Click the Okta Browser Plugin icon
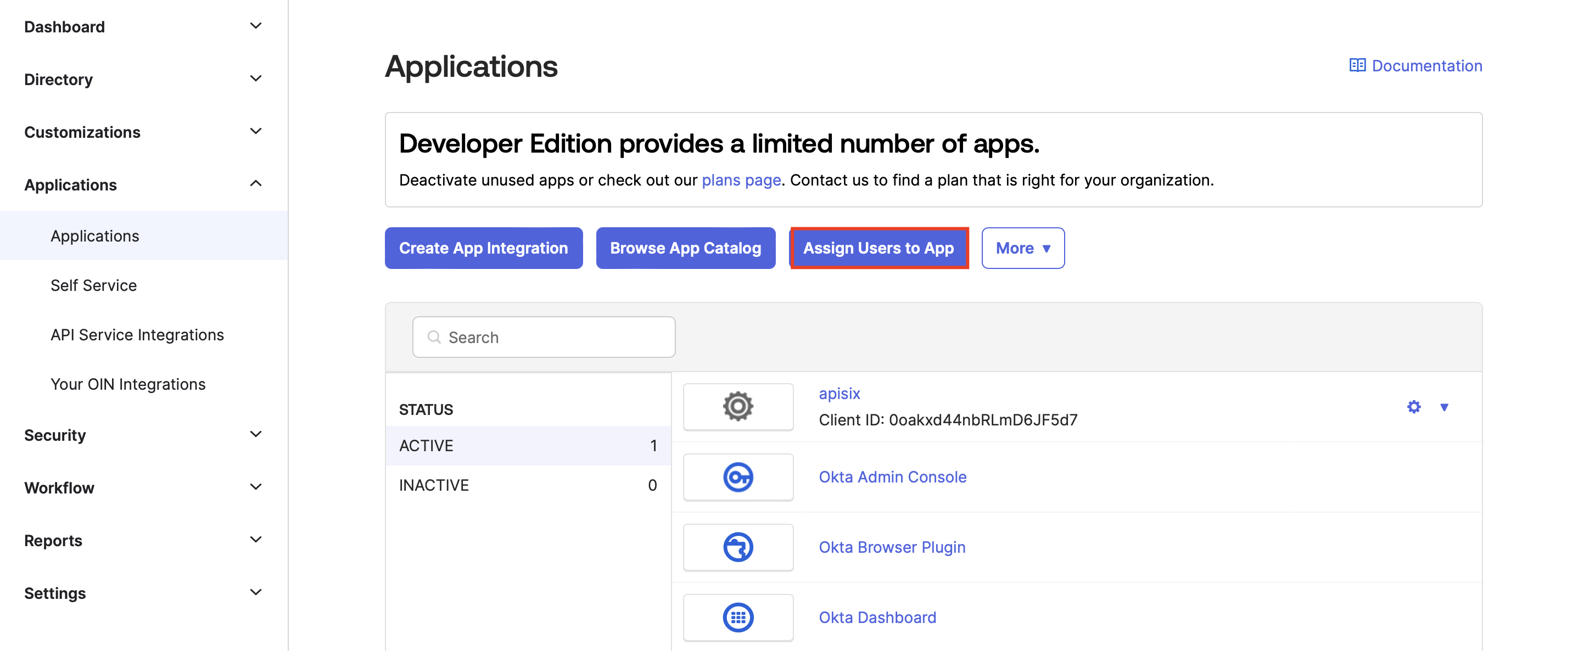The height and width of the screenshot is (651, 1578). [x=737, y=547]
